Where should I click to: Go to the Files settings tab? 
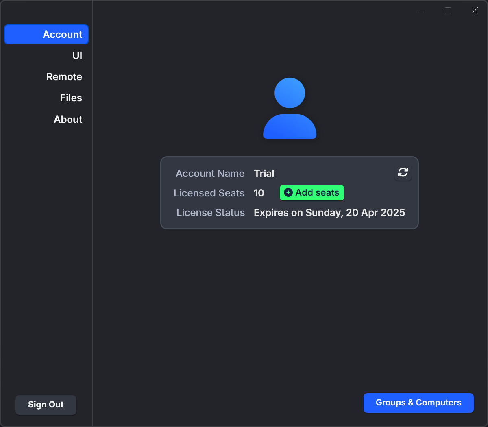[x=71, y=98]
